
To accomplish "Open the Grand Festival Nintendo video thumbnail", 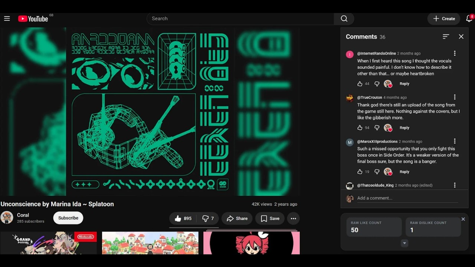I will tap(49, 243).
